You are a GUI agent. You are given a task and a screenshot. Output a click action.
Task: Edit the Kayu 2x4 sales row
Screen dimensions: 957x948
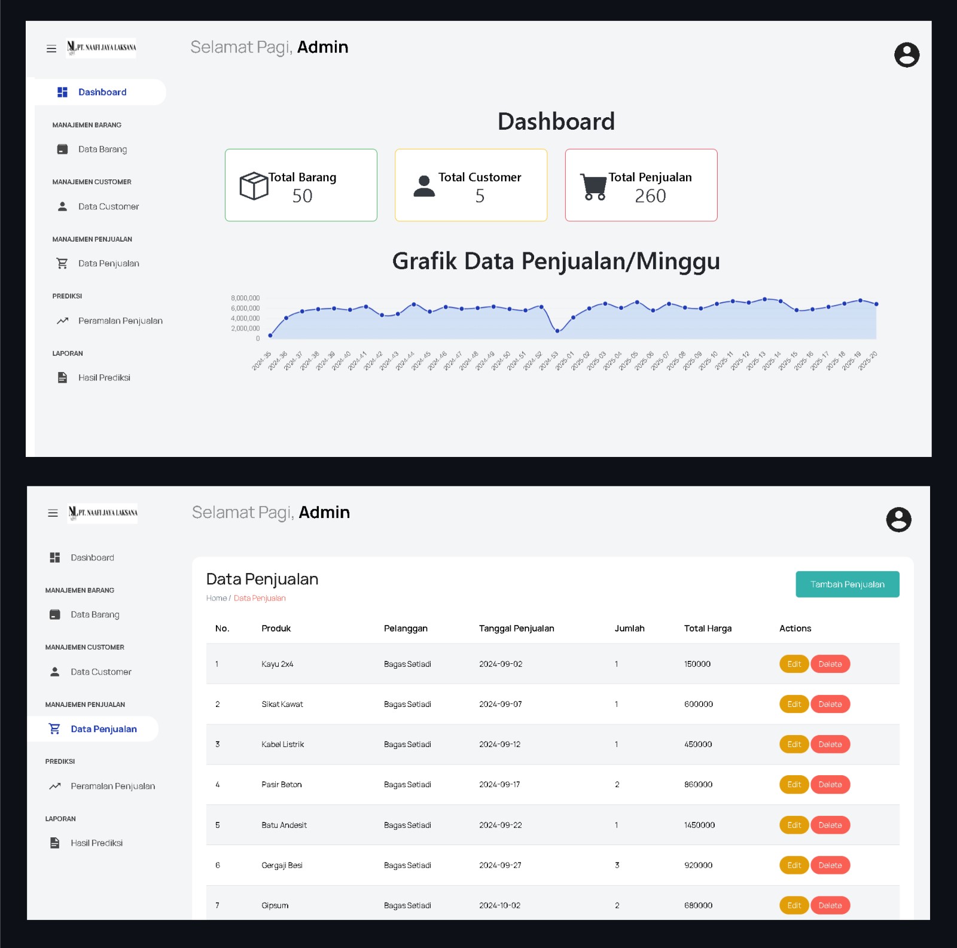pyautogui.click(x=794, y=664)
